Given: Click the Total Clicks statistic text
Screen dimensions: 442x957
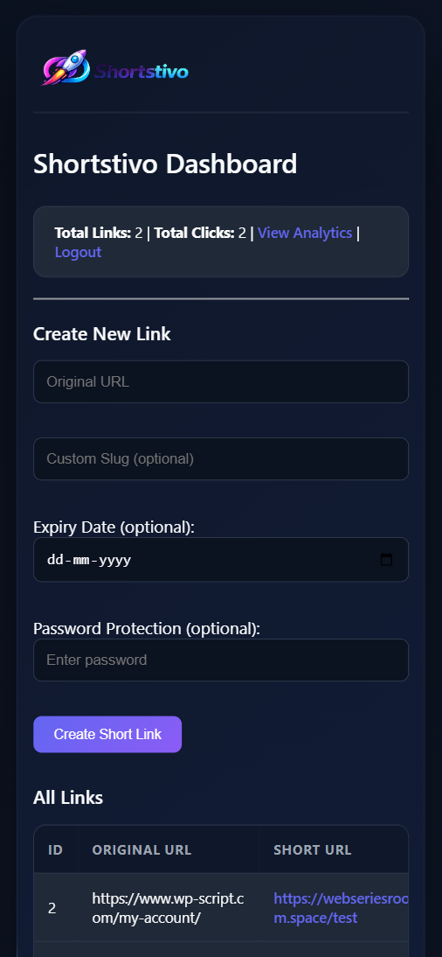Looking at the screenshot, I should (x=200, y=233).
